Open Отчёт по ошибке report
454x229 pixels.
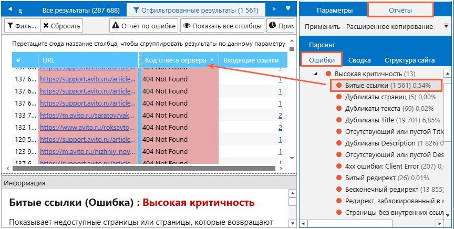[x=143, y=26]
